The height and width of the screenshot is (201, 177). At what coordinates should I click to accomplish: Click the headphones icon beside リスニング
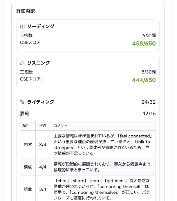[x=22, y=63]
